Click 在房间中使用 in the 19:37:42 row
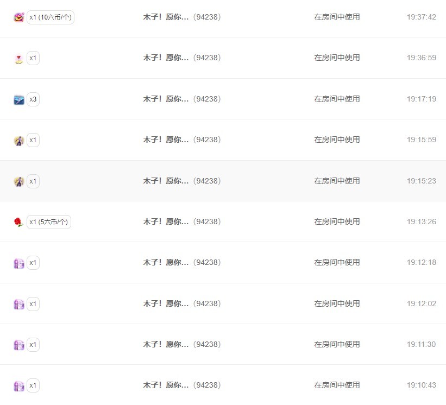446x405 pixels. click(x=337, y=17)
